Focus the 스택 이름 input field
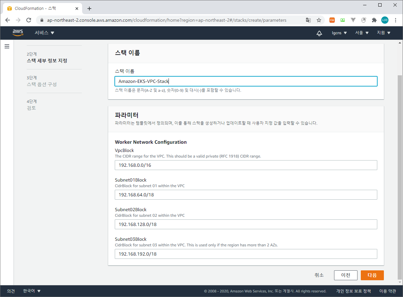The image size is (403, 297). (x=246, y=81)
